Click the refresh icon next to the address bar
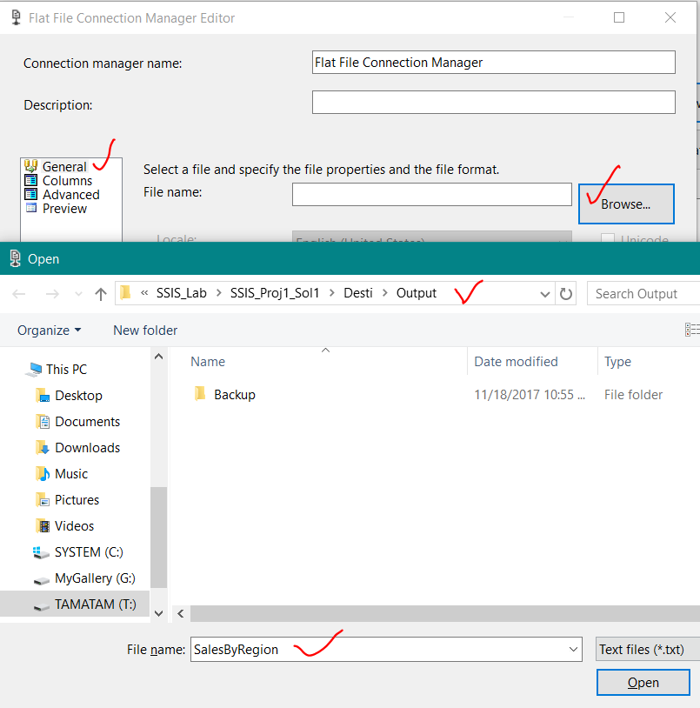 (566, 294)
